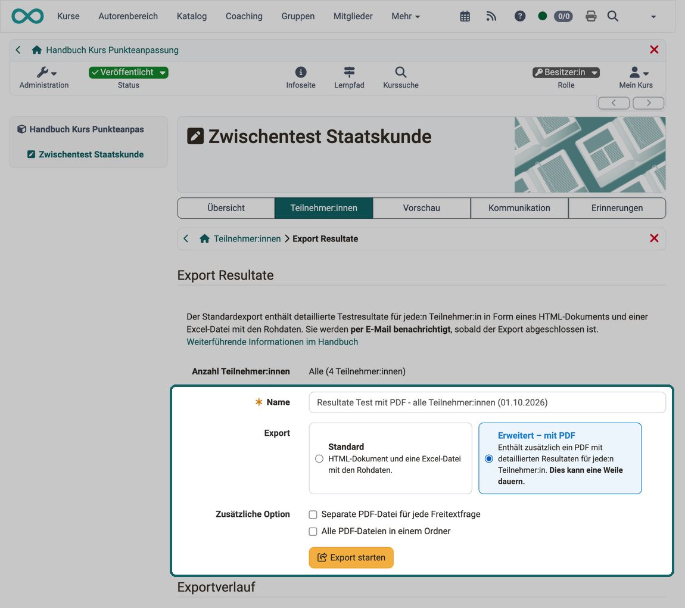Viewport: 685px width, 608px height.
Task: Click the Export starten button
Action: click(x=351, y=557)
